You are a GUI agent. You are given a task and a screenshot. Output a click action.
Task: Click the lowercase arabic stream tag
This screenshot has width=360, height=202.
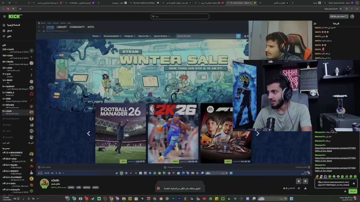click(x=95, y=187)
